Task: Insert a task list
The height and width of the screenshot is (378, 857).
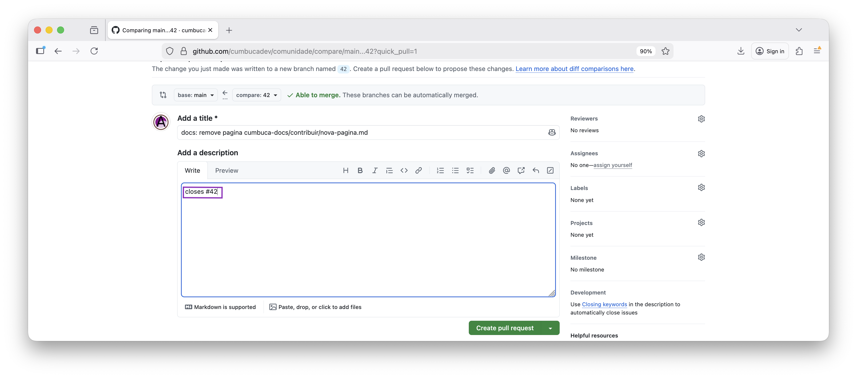Action: pyautogui.click(x=470, y=170)
